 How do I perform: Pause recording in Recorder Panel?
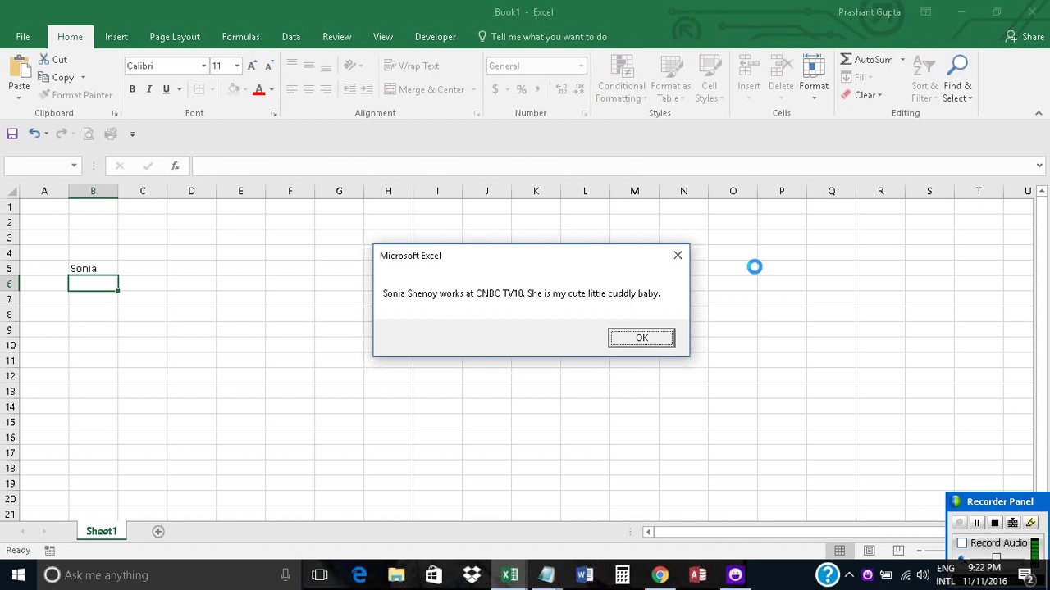(x=977, y=523)
